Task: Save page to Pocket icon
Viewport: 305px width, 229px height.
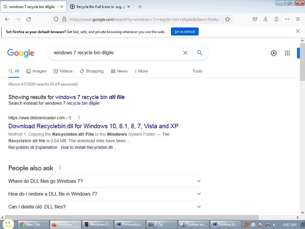Action: coord(255,19)
